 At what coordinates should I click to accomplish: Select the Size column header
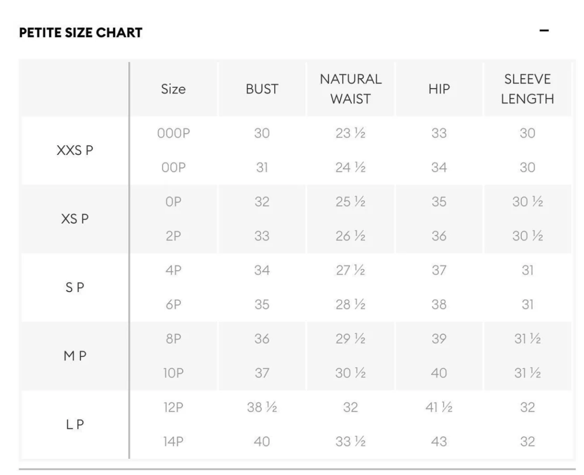(x=173, y=89)
